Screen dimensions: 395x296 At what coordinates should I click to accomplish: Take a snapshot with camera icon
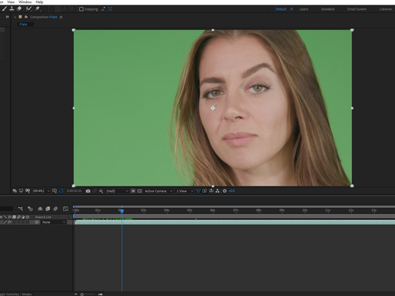88,191
